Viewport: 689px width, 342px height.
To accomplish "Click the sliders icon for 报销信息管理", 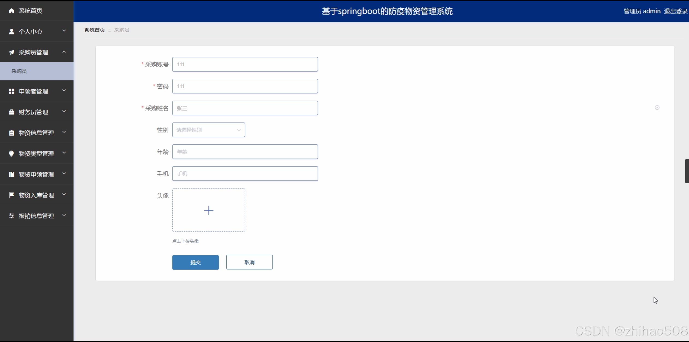I will [x=11, y=216].
